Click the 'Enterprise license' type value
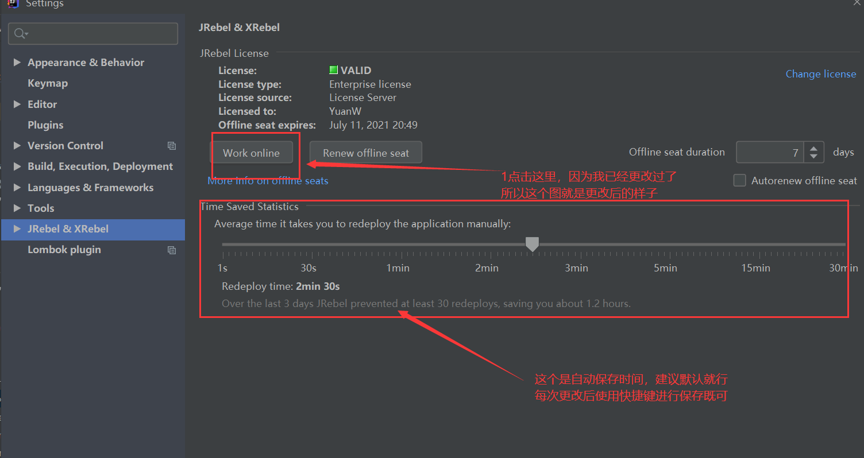The image size is (864, 458). (x=370, y=84)
